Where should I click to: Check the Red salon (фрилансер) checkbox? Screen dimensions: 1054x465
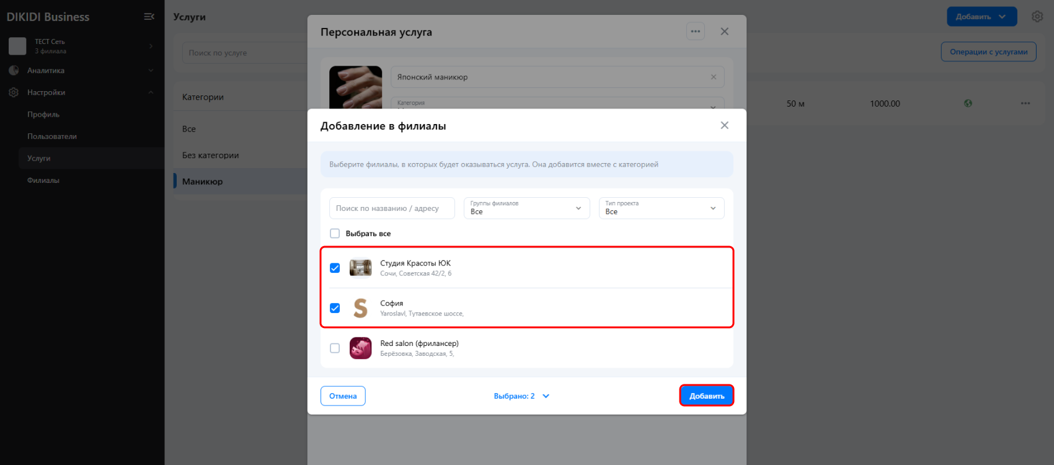(x=335, y=348)
